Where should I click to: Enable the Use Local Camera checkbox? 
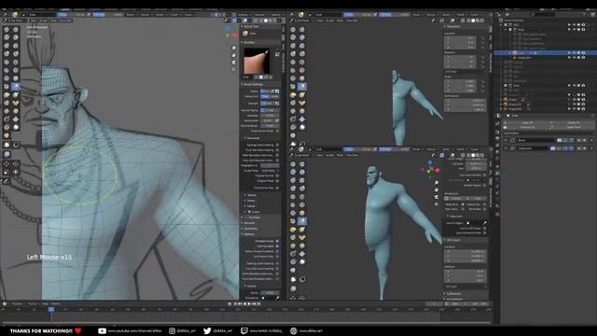coord(485,175)
